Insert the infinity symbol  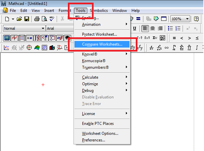click(x=166, y=48)
